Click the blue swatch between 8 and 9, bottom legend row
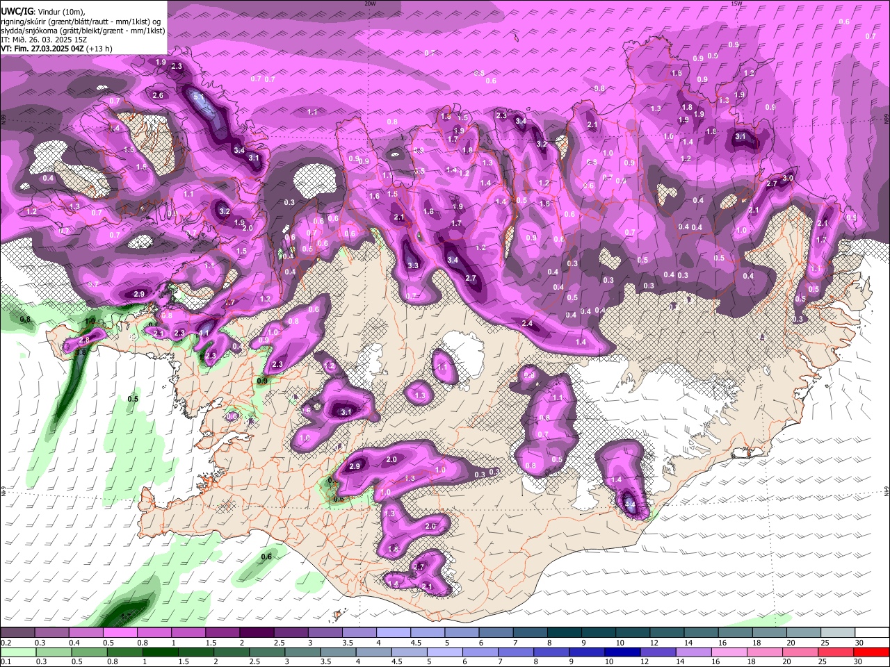This screenshot has width=890, height=667. (x=552, y=652)
